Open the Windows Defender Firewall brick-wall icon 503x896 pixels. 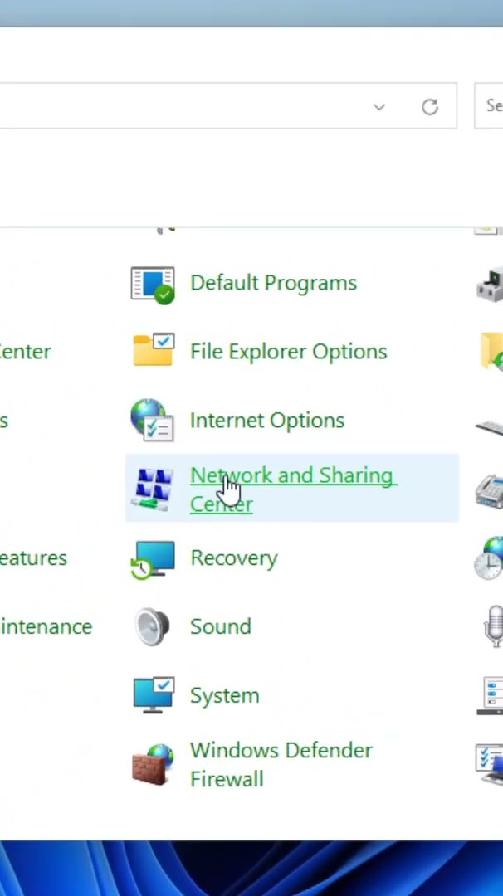[x=153, y=765]
